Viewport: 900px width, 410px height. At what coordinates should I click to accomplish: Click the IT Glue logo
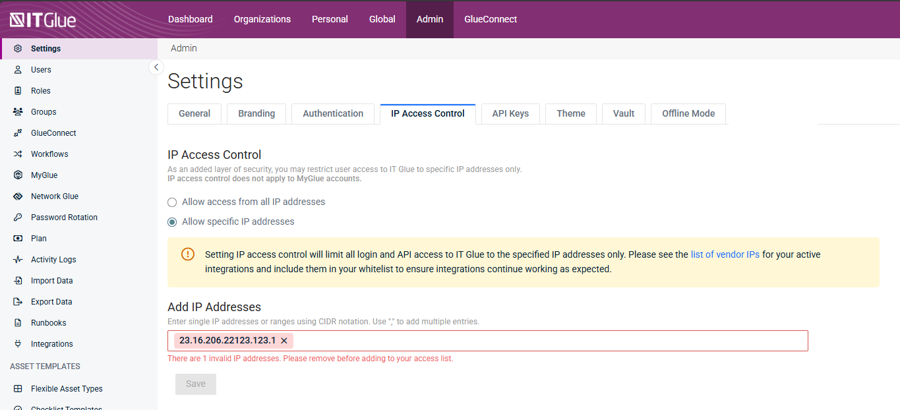click(x=43, y=20)
